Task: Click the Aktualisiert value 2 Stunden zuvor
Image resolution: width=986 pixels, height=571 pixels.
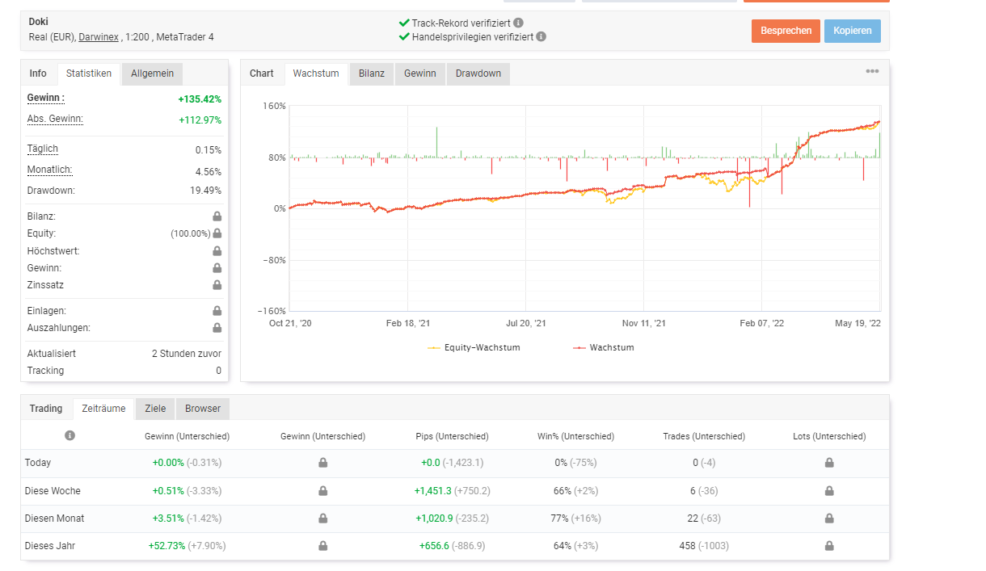Action: (187, 354)
